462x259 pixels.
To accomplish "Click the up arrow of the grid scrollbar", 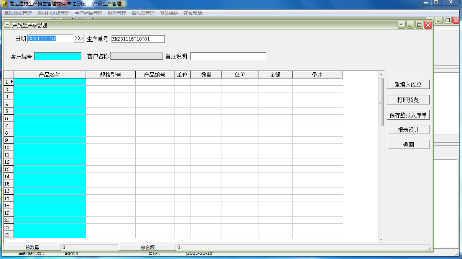I will [381, 75].
